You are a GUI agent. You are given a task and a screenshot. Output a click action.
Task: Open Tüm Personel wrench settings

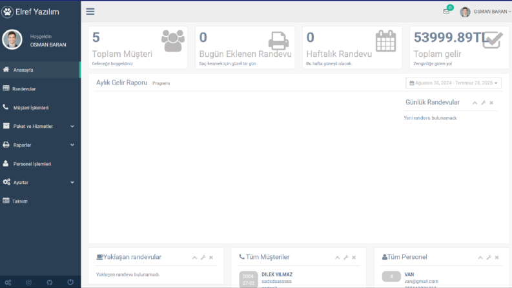click(x=489, y=258)
